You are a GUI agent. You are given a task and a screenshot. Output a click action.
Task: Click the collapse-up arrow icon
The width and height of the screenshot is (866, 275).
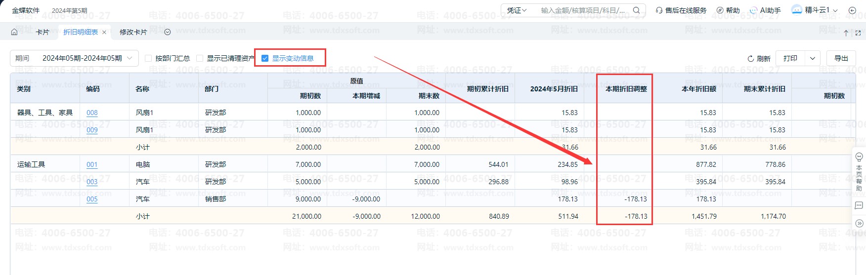[x=846, y=33]
